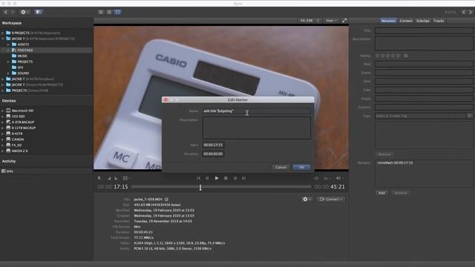Screen dimensions: 475x267
Task: Go forward with the toolbar forward arrow
Action: point(13,12)
